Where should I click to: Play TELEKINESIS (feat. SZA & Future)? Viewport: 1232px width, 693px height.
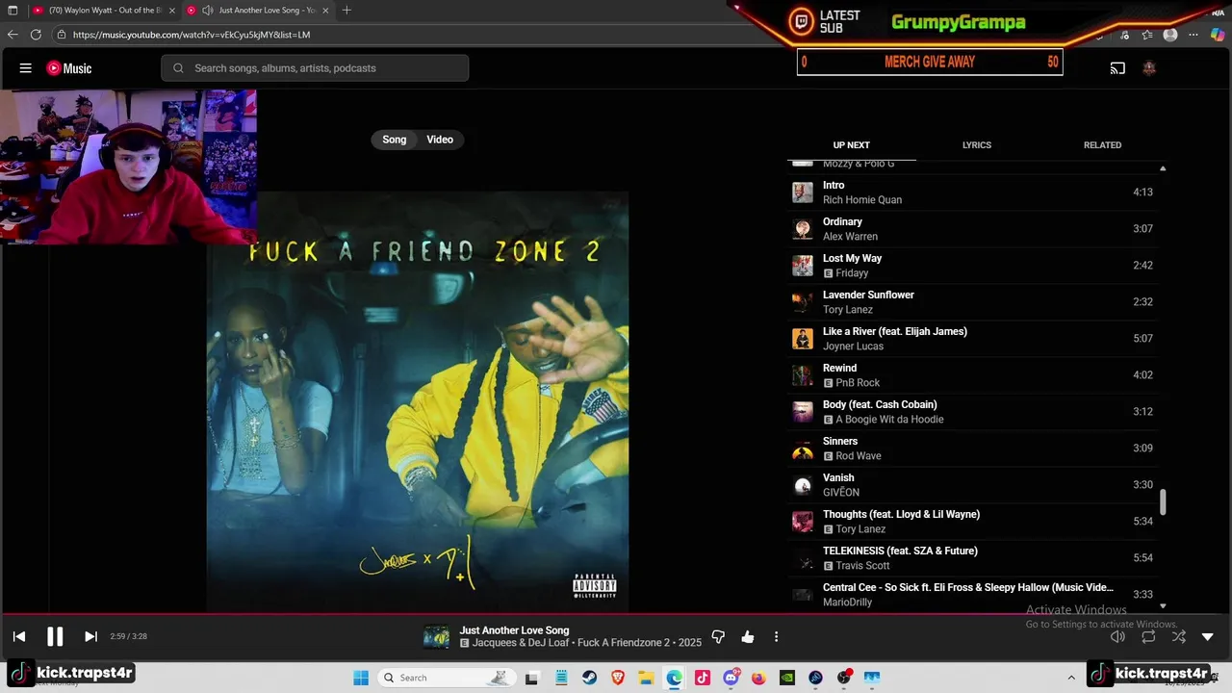pos(972,558)
